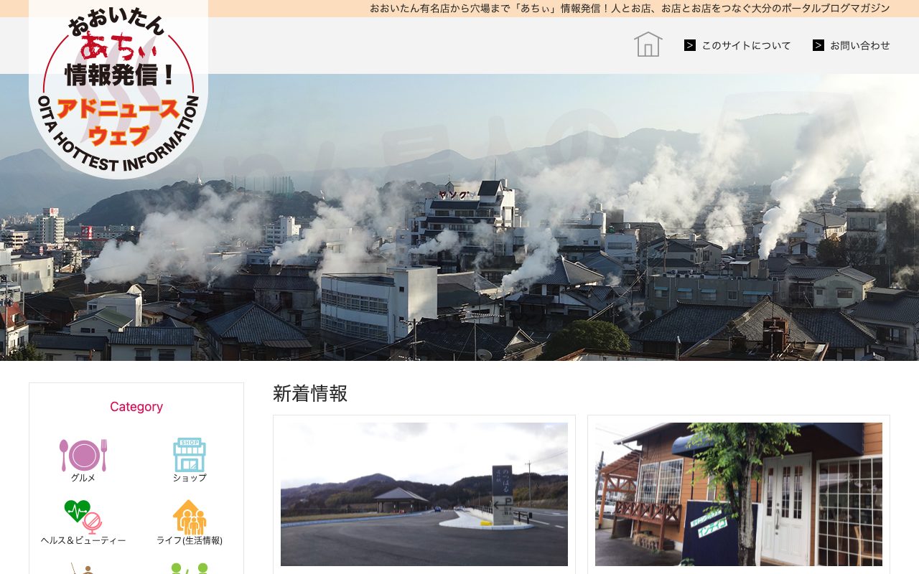
Task: Click the ショップ category text label
Action: 190,478
